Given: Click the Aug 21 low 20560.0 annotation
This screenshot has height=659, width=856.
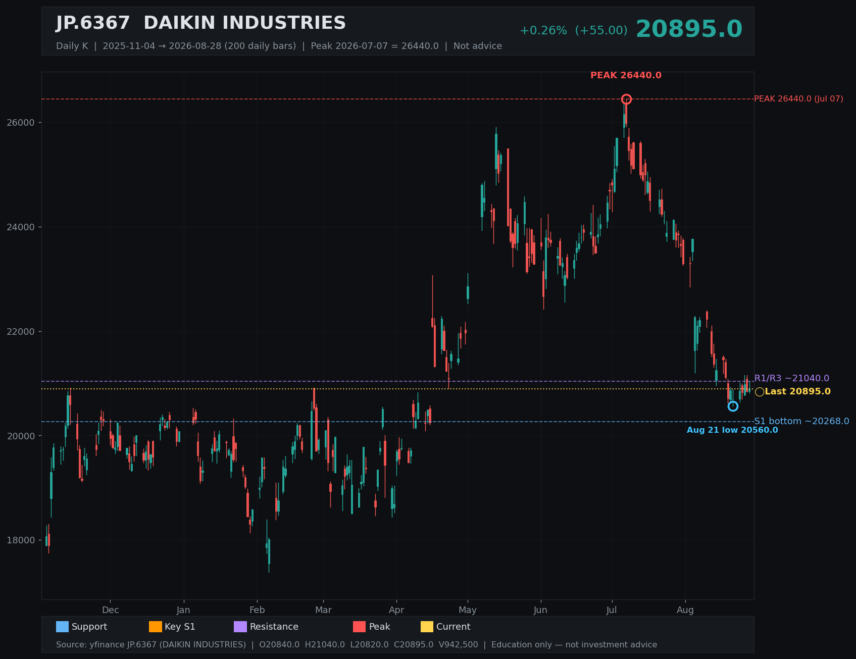Looking at the screenshot, I should pyautogui.click(x=732, y=430).
